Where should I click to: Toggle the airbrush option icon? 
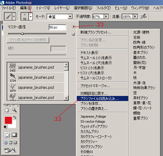click(x=144, y=16)
